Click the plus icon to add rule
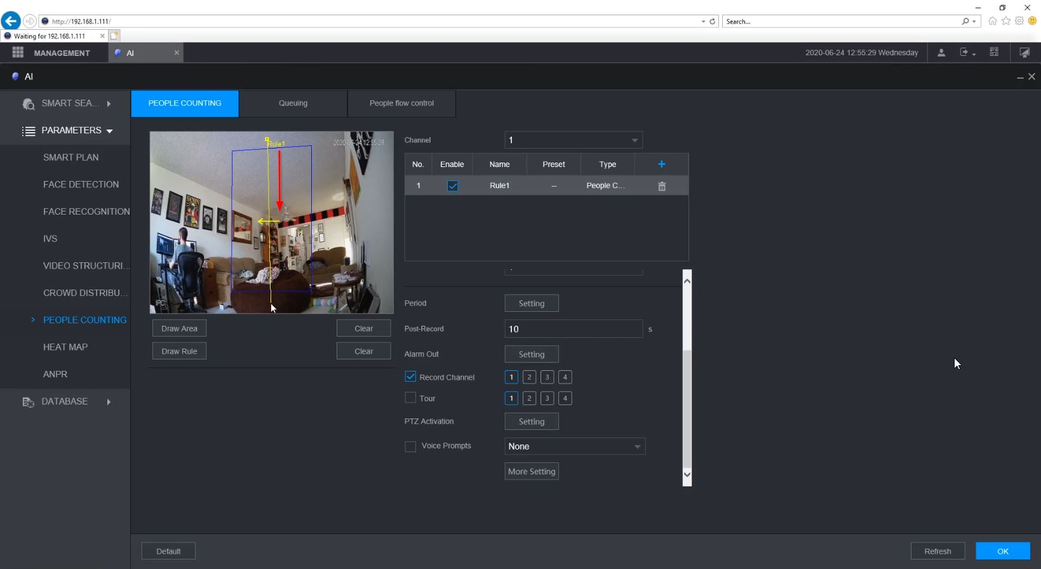 tap(661, 164)
